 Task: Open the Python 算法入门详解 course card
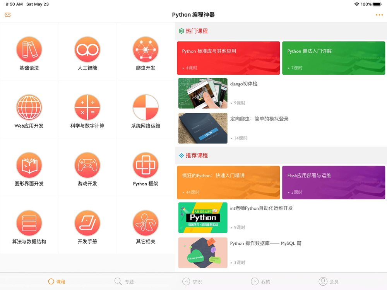334,58
